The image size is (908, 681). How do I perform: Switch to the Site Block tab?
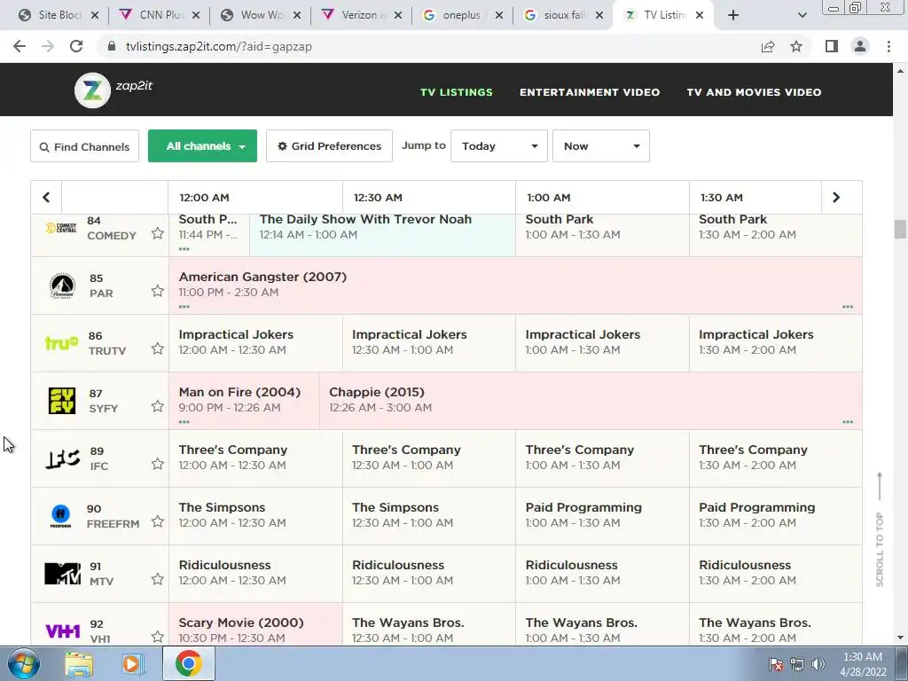[58, 15]
